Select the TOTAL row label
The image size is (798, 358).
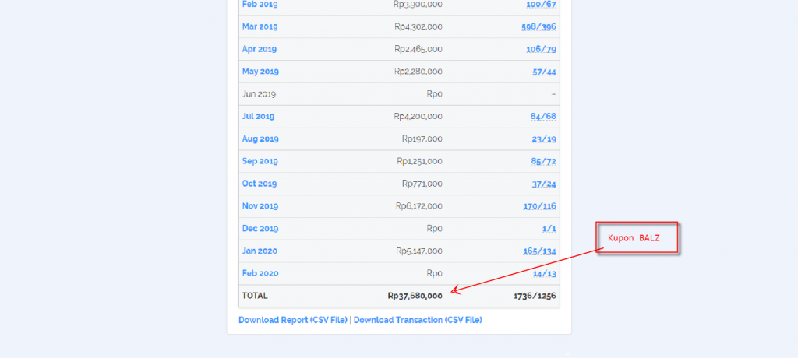(x=255, y=296)
